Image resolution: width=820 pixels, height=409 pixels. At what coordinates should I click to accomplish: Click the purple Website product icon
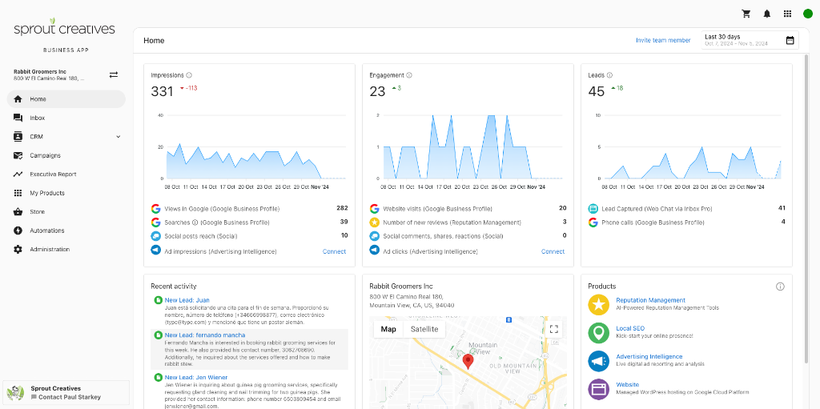(x=599, y=389)
